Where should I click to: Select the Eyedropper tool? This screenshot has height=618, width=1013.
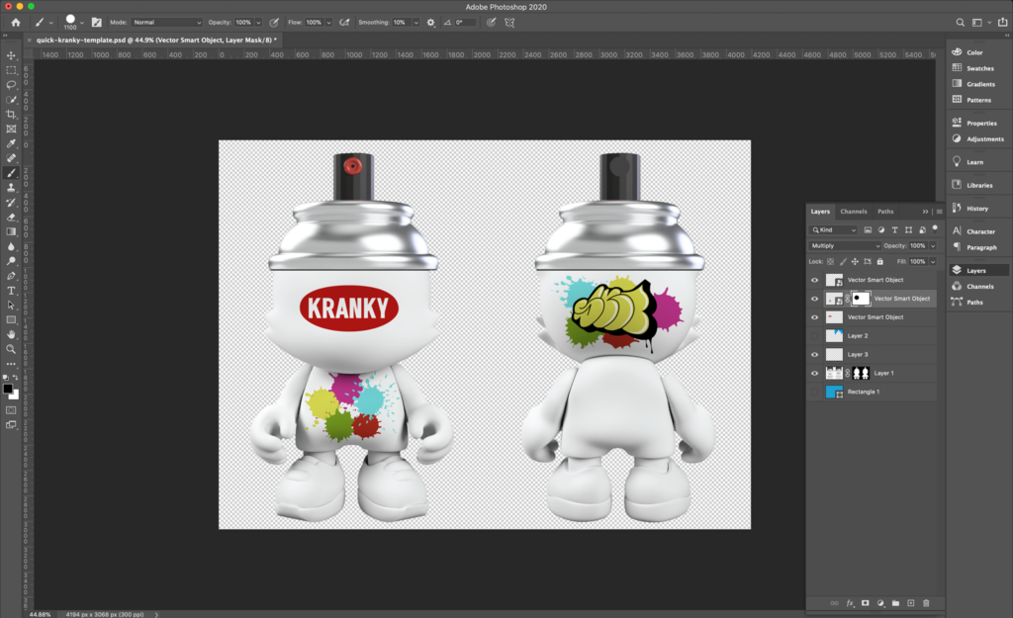point(11,143)
